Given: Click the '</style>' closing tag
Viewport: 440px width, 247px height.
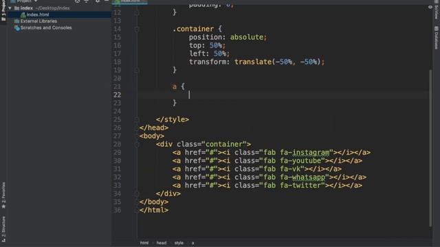Looking at the screenshot, I should (173, 119).
